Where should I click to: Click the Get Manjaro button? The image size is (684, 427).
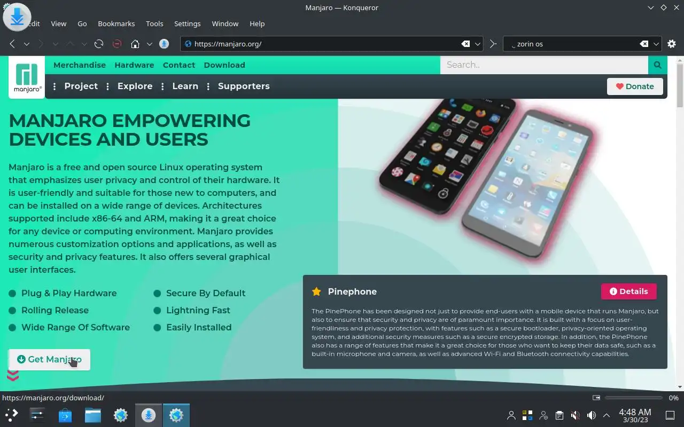click(49, 360)
